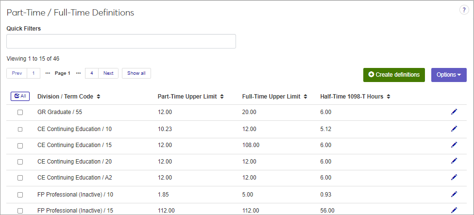Edit the CE Continuing Education / 10 row
Viewport: 474px width, 215px height.
[454, 129]
